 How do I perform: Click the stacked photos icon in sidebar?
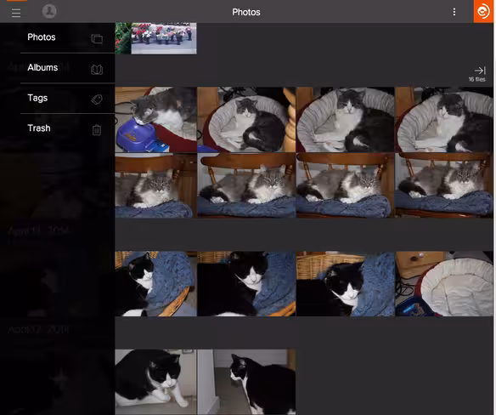click(97, 38)
